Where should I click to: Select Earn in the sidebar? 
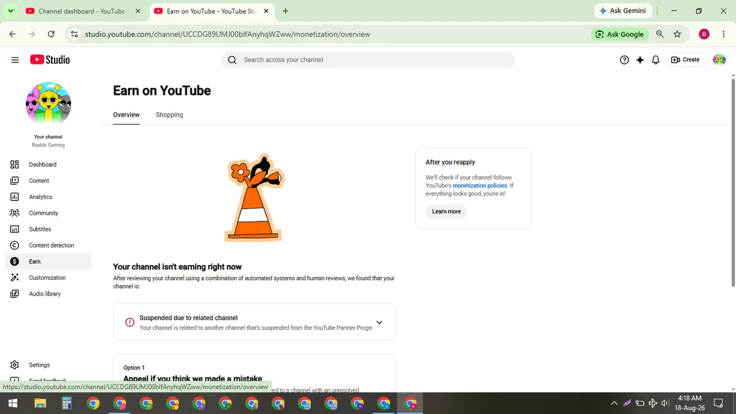tap(48, 261)
